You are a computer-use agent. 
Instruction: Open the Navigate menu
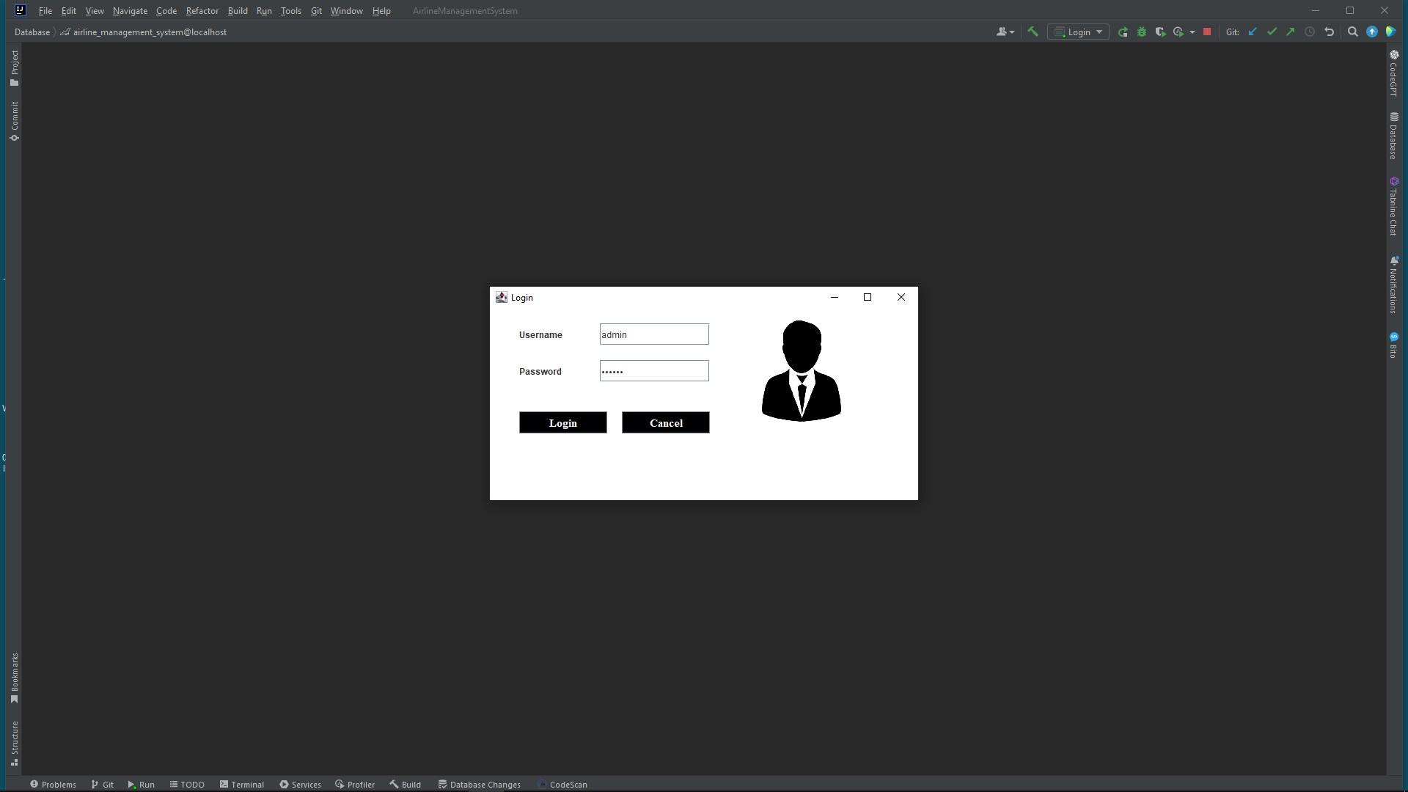tap(129, 11)
